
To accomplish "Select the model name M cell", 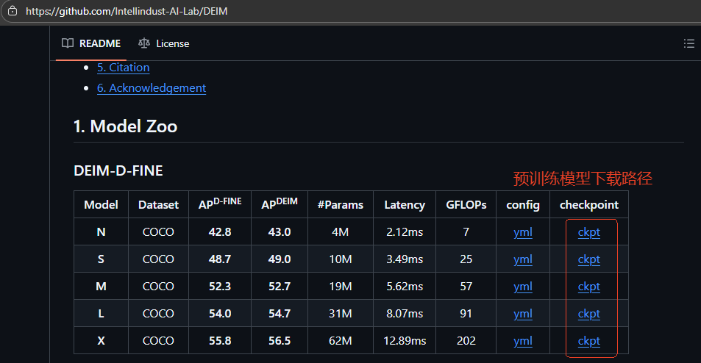I will point(101,287).
